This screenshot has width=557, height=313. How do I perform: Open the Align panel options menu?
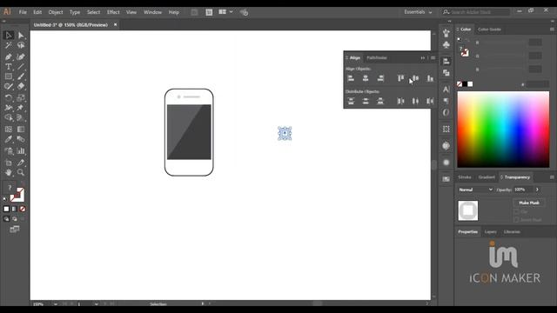(x=433, y=58)
